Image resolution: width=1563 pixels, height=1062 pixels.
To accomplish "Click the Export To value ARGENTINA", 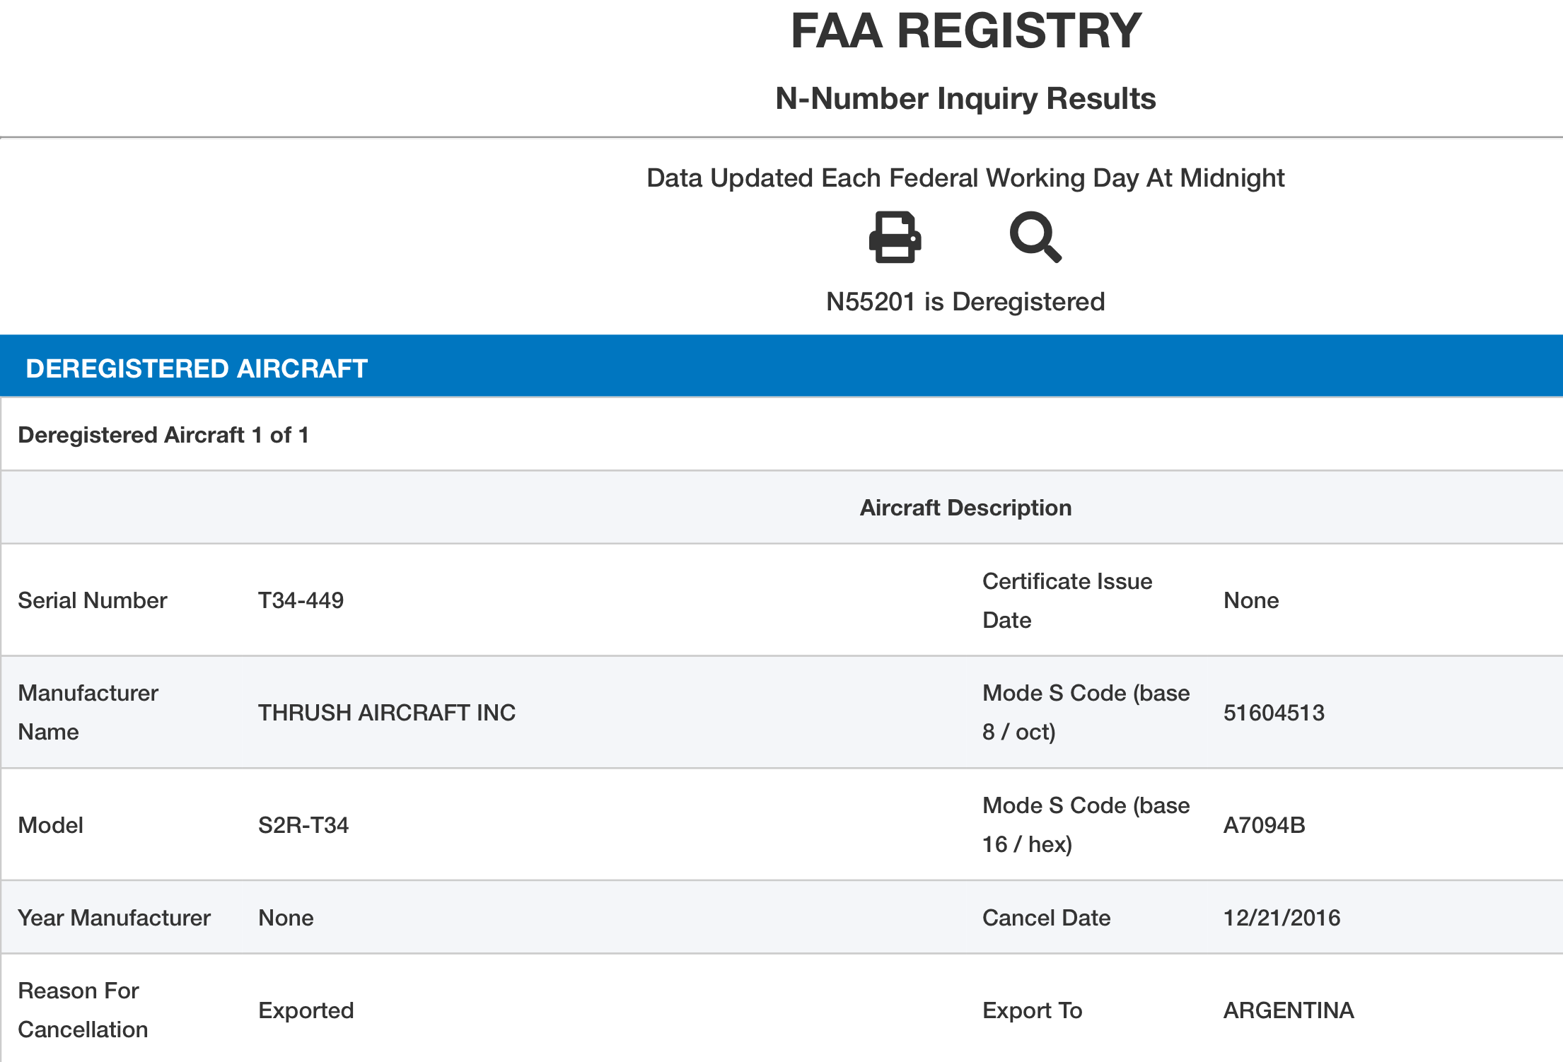I will pyautogui.click(x=1289, y=1010).
